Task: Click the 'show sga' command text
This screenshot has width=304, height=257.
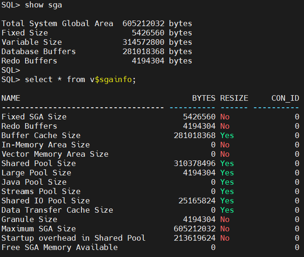Action: [43, 5]
